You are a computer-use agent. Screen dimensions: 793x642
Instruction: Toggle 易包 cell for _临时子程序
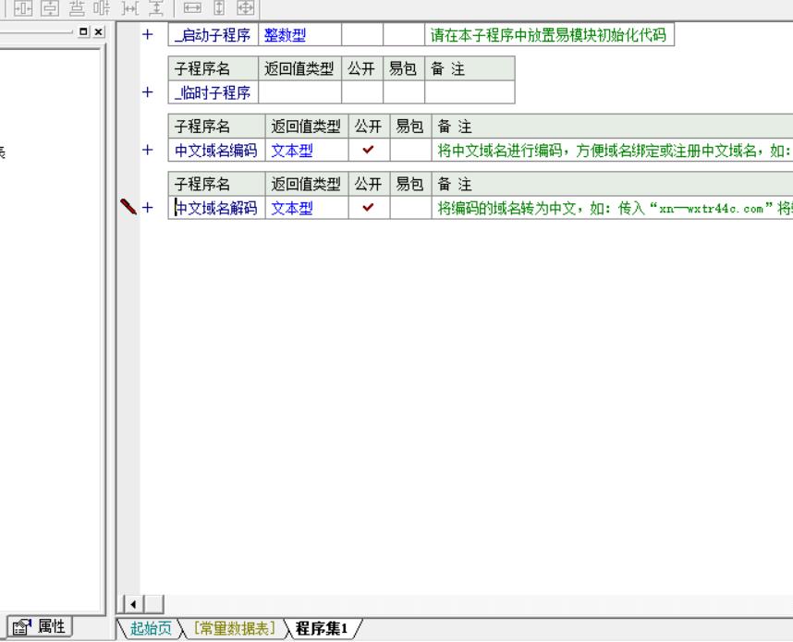404,92
